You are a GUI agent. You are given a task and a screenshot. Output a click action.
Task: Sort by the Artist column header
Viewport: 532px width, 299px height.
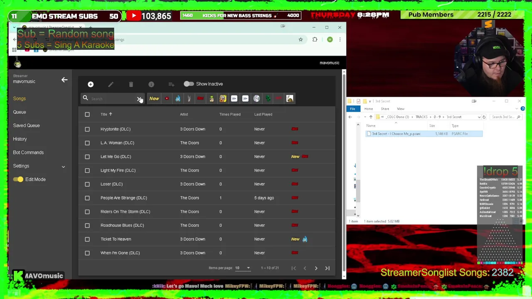[x=184, y=114]
